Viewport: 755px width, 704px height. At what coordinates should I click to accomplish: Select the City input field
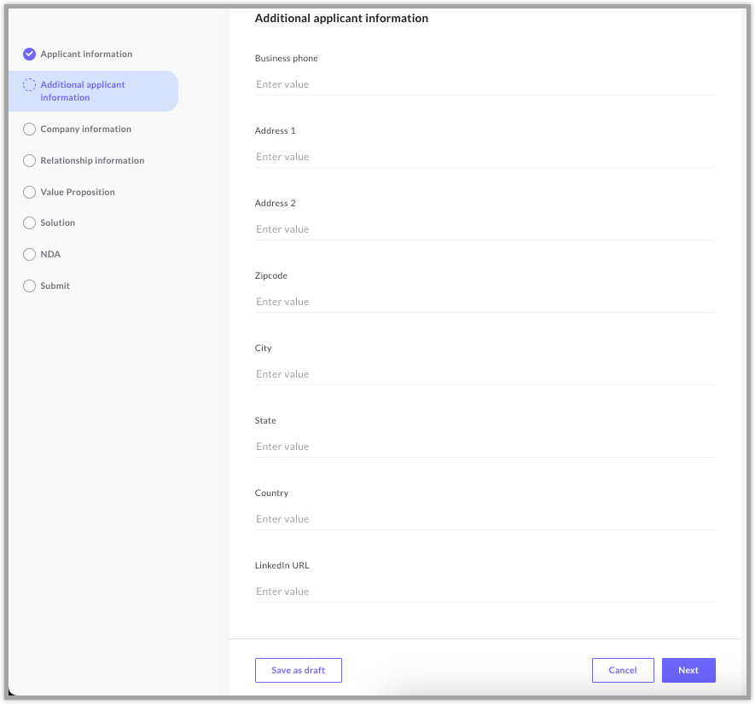[485, 374]
